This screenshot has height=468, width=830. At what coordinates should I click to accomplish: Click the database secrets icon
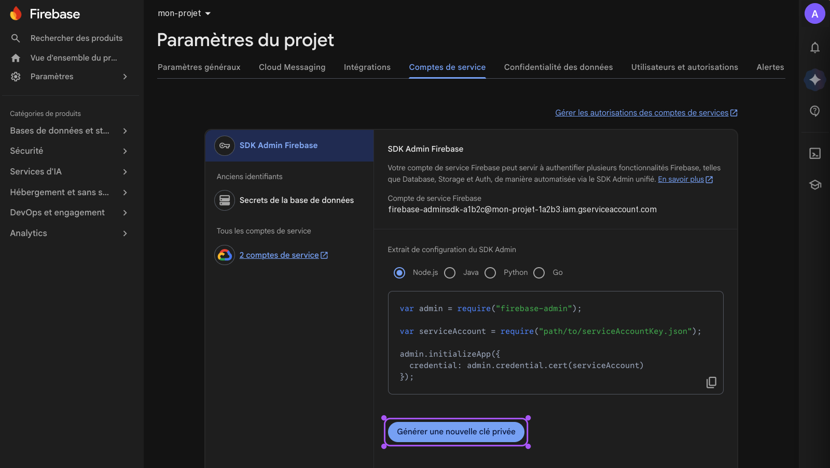(225, 200)
